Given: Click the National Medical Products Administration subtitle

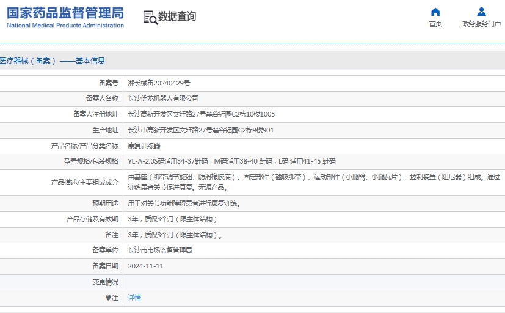Looking at the screenshot, I should [65, 26].
